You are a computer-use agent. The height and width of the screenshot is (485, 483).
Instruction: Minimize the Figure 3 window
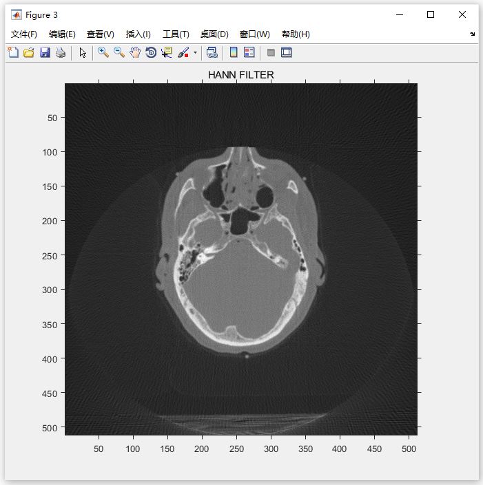(400, 14)
